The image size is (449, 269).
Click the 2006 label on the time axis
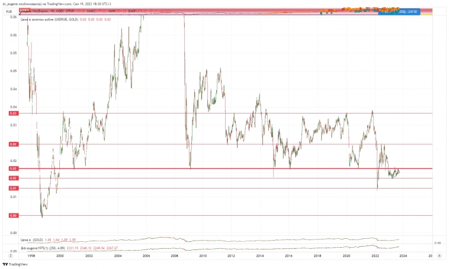click(x=146, y=256)
